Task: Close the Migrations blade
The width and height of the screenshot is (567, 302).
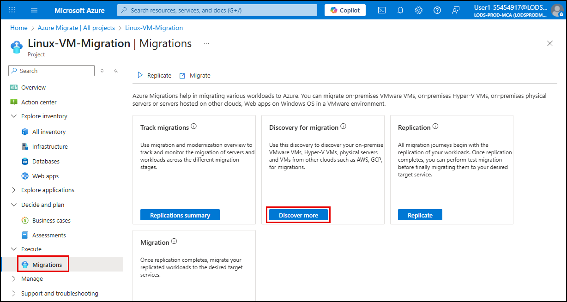Action: [x=550, y=43]
